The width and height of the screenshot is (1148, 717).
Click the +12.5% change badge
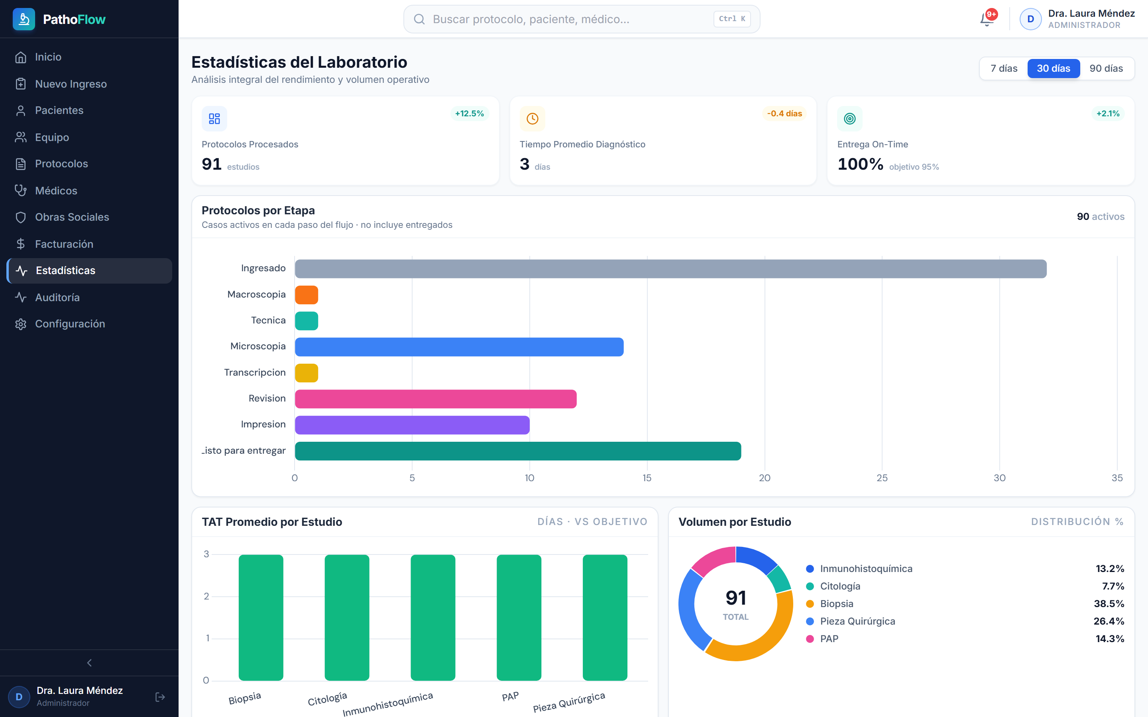[469, 114]
